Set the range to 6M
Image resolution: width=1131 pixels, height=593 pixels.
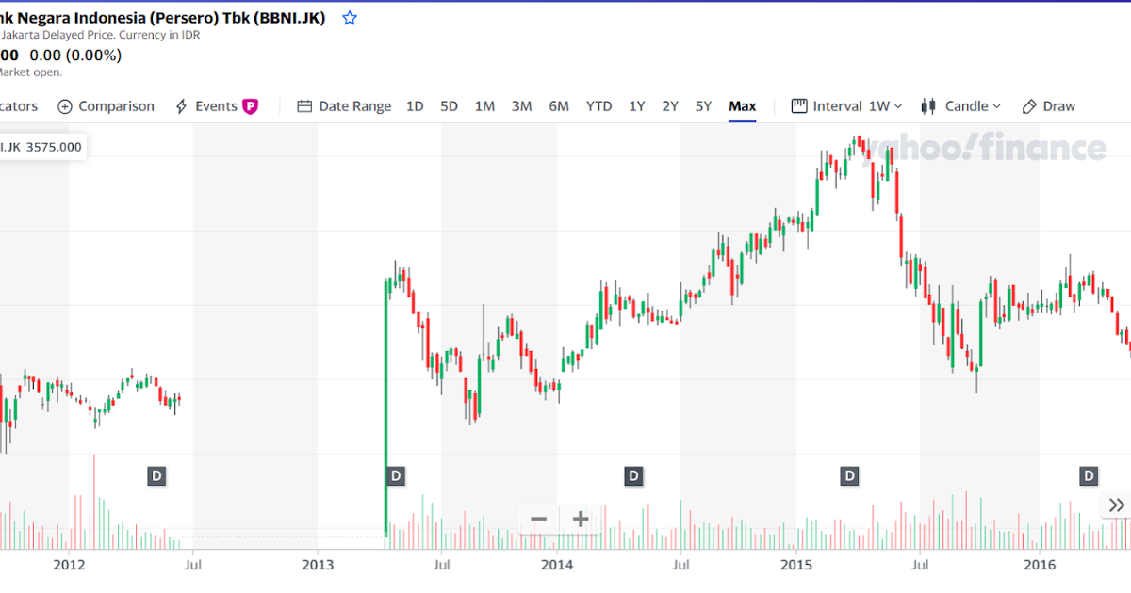(559, 106)
